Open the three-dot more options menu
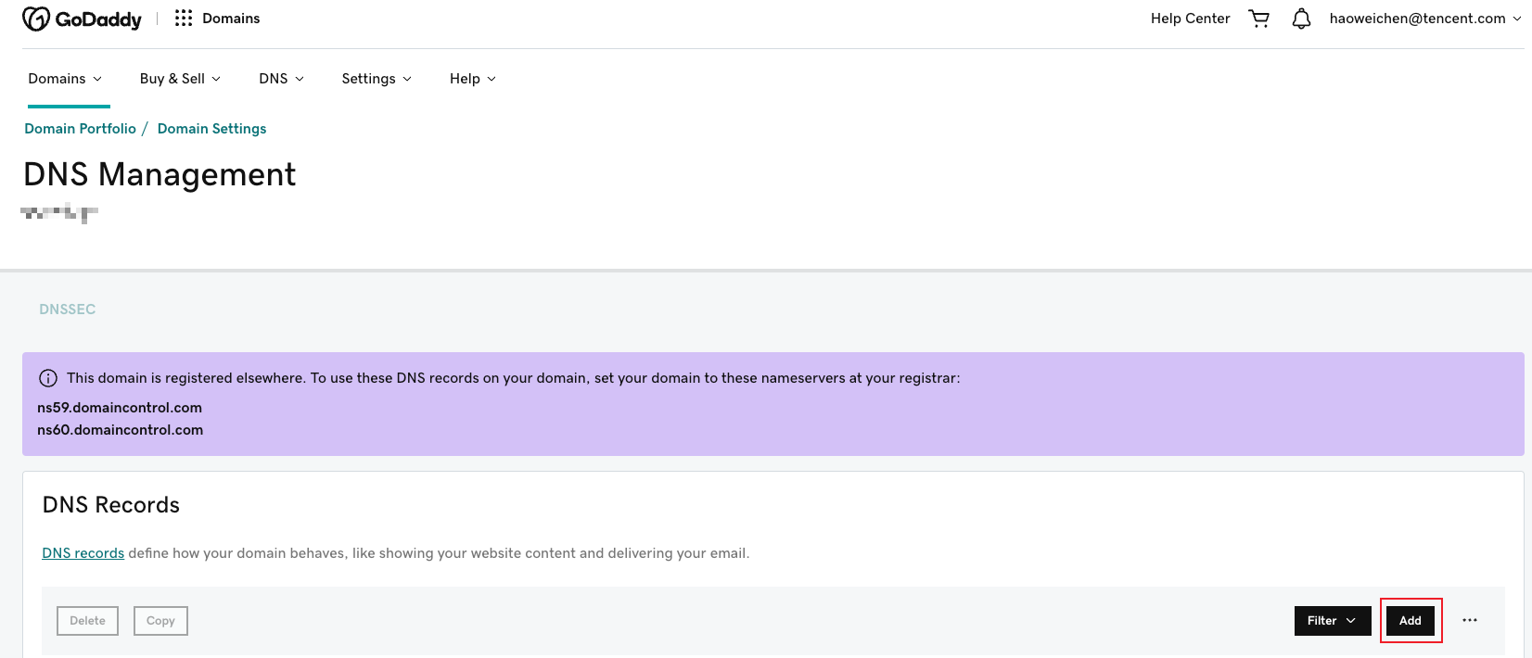The height and width of the screenshot is (658, 1532). click(1470, 620)
